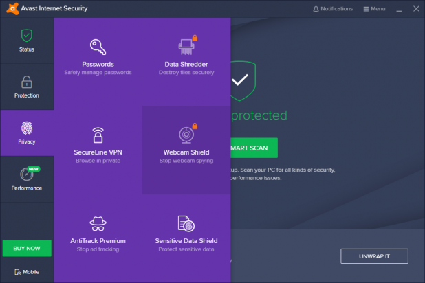425x283 pixels.
Task: Click the 'Stop ad tracking' subtitle text
Action: click(98, 249)
